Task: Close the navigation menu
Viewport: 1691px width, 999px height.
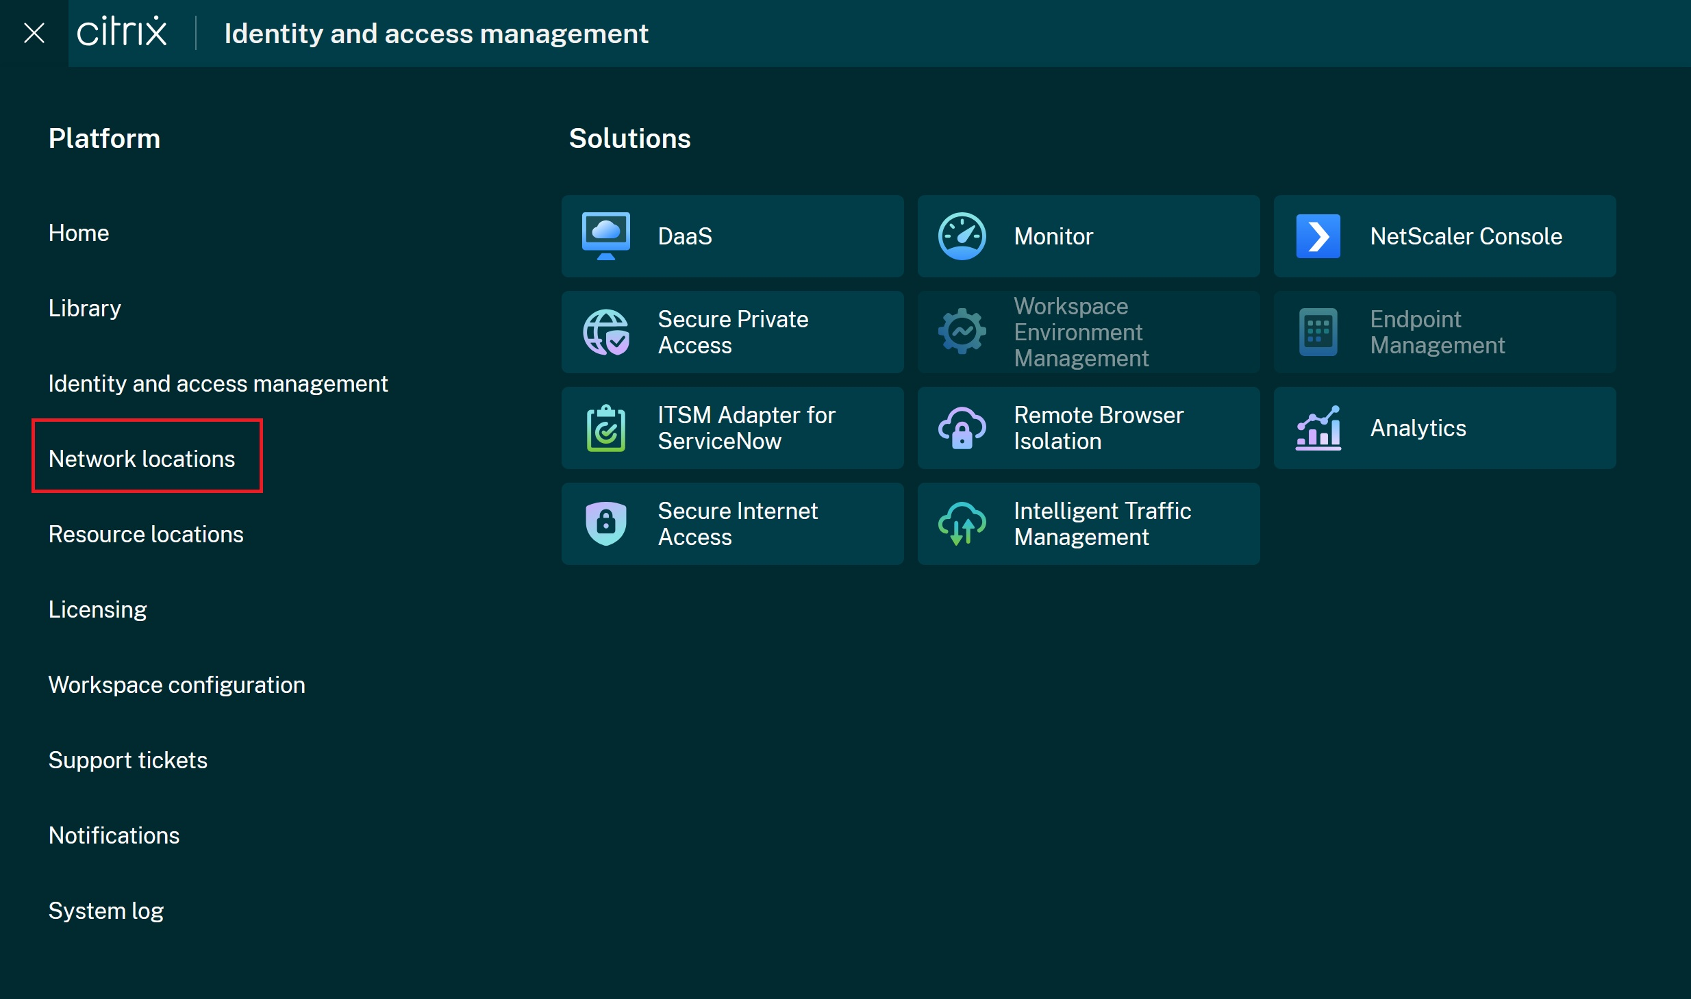Action: click(x=34, y=32)
